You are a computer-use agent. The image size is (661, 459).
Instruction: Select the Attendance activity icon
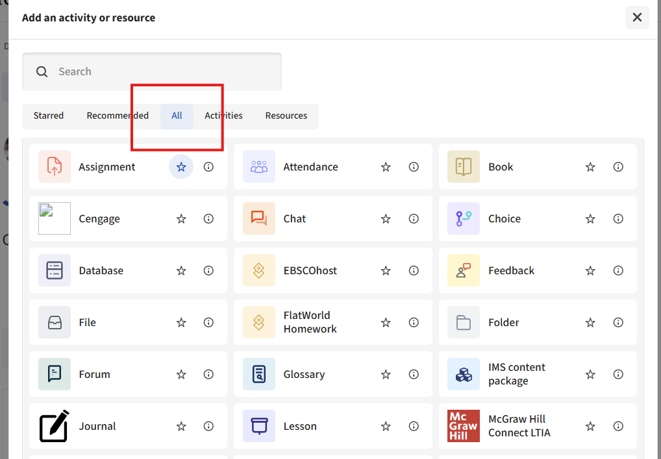pyautogui.click(x=259, y=167)
